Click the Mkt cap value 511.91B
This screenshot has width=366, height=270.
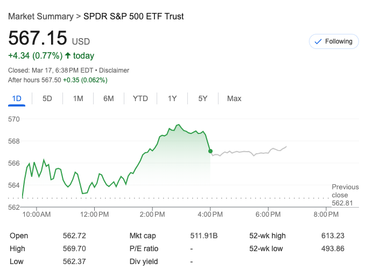coord(203,236)
